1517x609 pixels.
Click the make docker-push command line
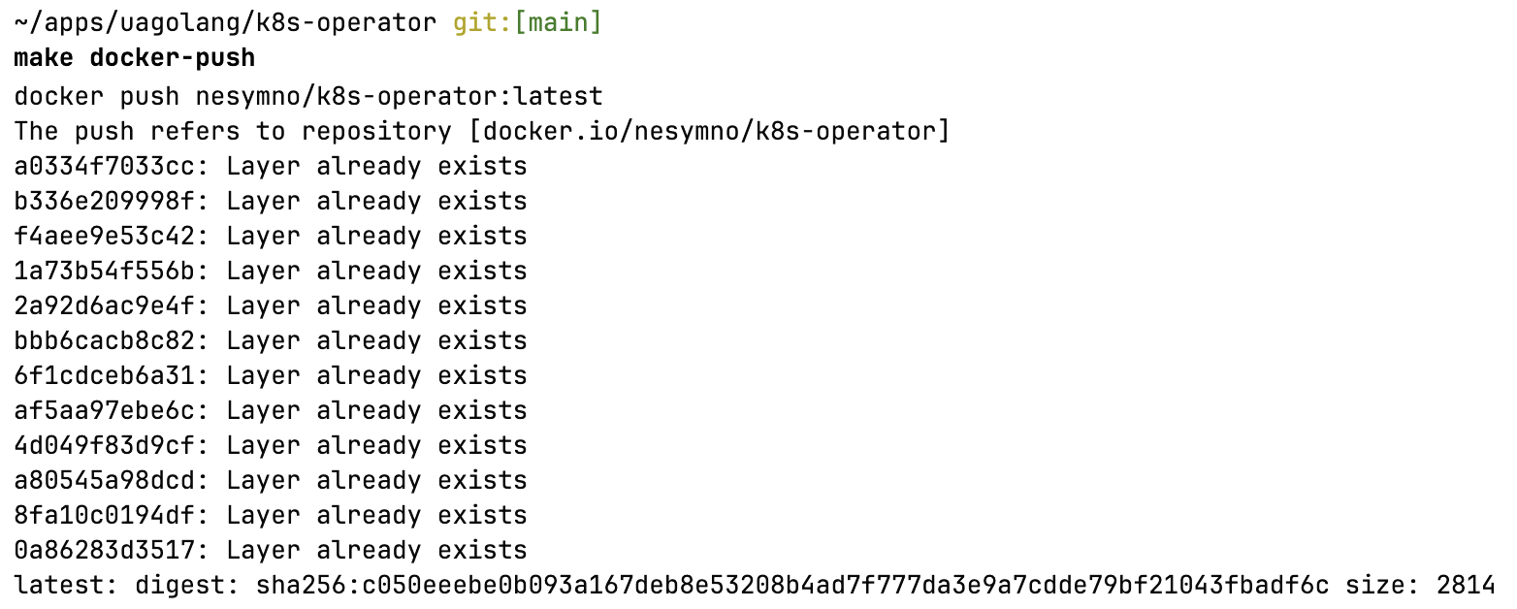135,58
